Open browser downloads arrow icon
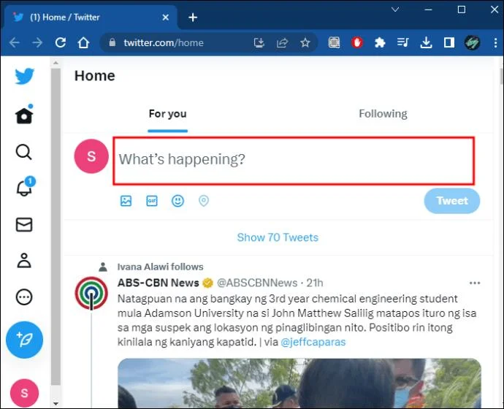 pyautogui.click(x=426, y=42)
